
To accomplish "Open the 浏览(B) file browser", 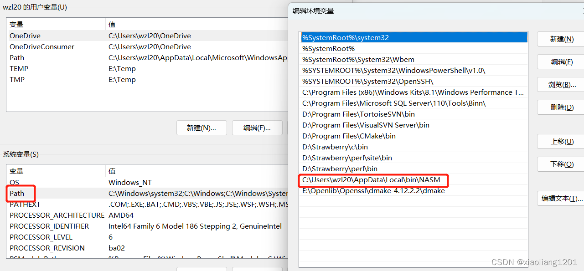I will coord(560,84).
